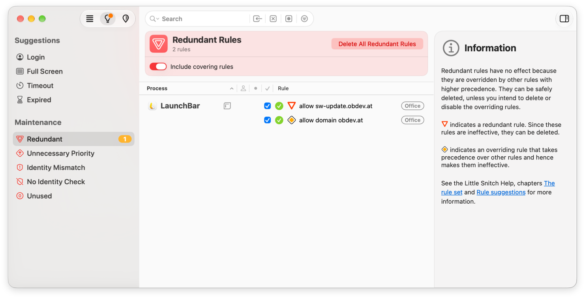Select the 'allow sw-update.obdev.at' rule text
585x298 pixels.
(336, 106)
